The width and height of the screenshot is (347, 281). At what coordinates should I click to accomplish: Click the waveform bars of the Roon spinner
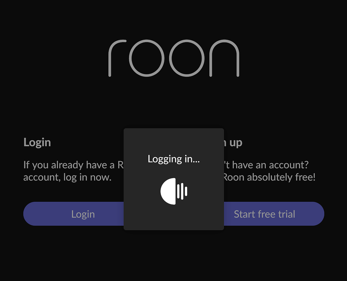[x=182, y=191]
